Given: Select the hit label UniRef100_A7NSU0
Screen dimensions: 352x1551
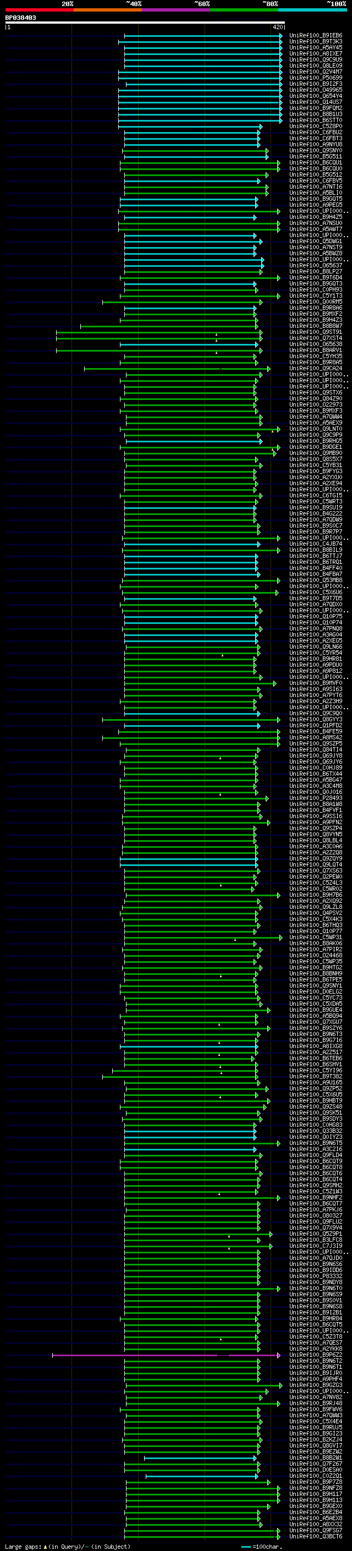Looking at the screenshot, I should (x=316, y=223).
